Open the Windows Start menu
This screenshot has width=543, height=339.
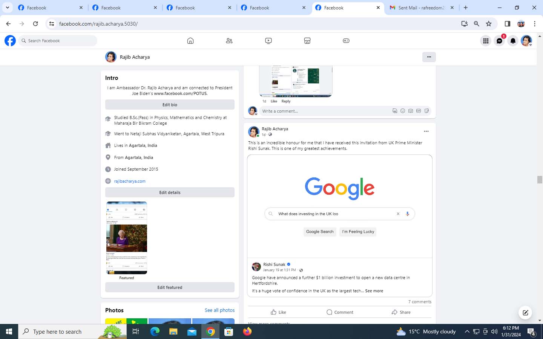coord(9,331)
